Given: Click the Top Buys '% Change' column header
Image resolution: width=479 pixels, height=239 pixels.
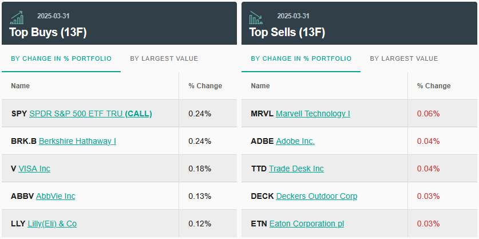Looking at the screenshot, I should tap(205, 86).
